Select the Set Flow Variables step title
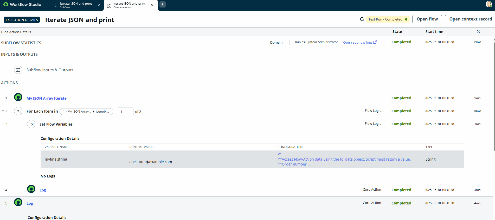Image resolution: width=495 pixels, height=220 pixels. click(56, 124)
